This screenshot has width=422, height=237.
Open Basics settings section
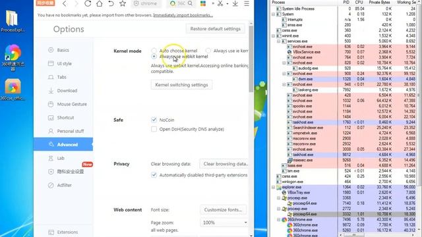pos(63,50)
